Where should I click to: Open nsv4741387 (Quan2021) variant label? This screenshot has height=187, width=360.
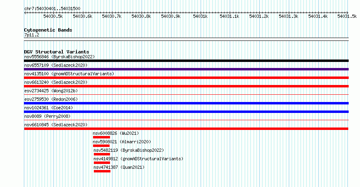point(119,167)
